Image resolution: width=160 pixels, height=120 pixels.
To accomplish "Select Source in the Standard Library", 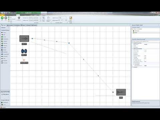I will click(x=4, y=33).
